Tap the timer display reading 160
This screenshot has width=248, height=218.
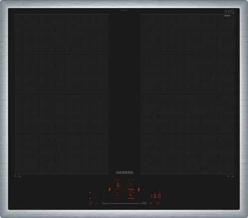tap(156, 196)
